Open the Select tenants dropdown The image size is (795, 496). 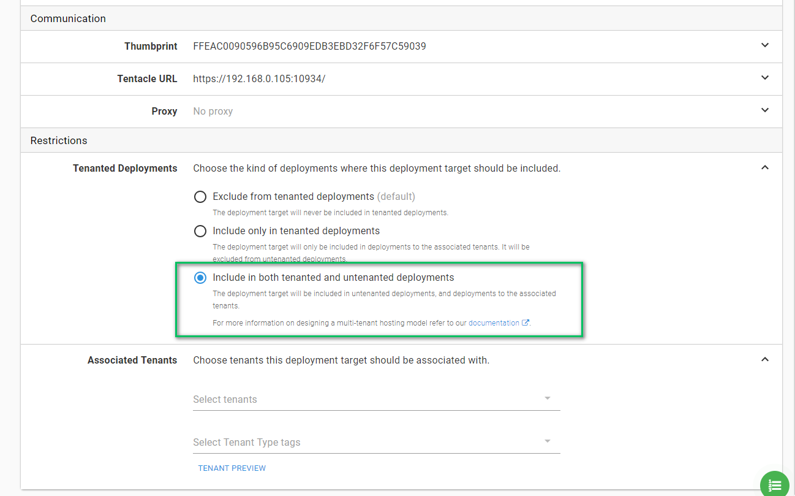(376, 399)
